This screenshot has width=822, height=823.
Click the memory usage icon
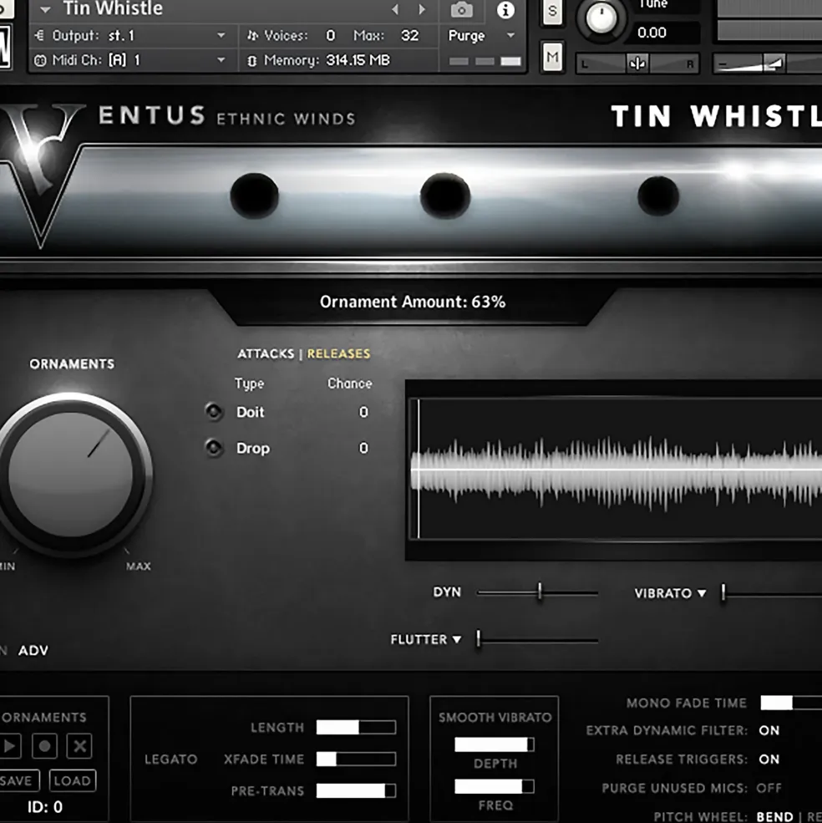click(252, 61)
